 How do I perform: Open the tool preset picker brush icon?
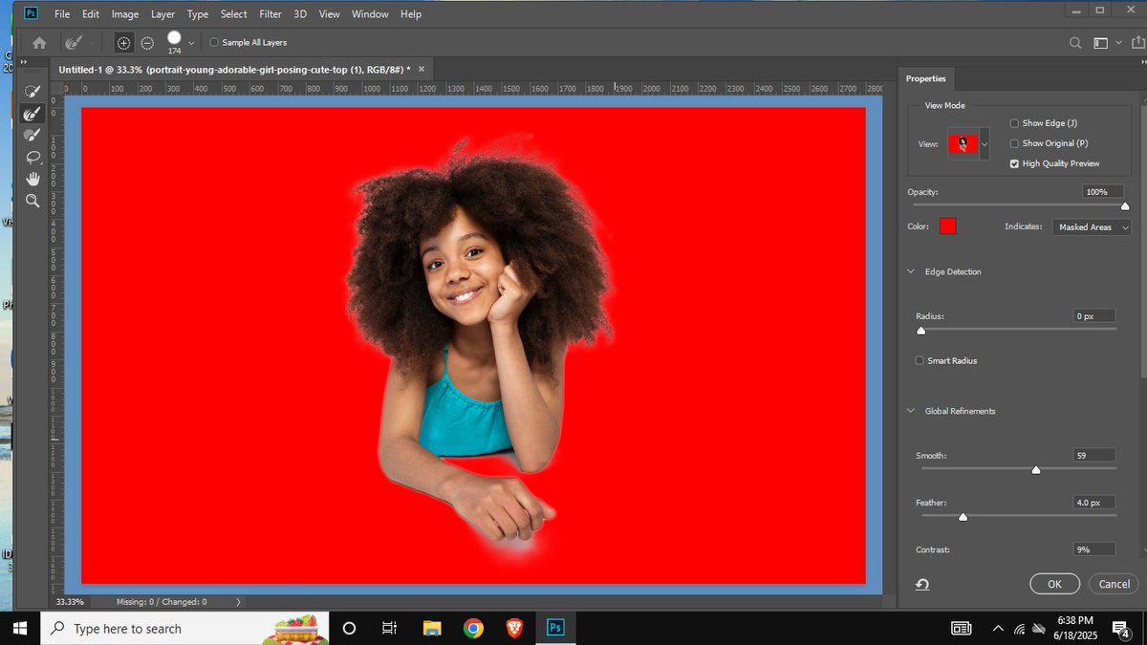(x=74, y=42)
